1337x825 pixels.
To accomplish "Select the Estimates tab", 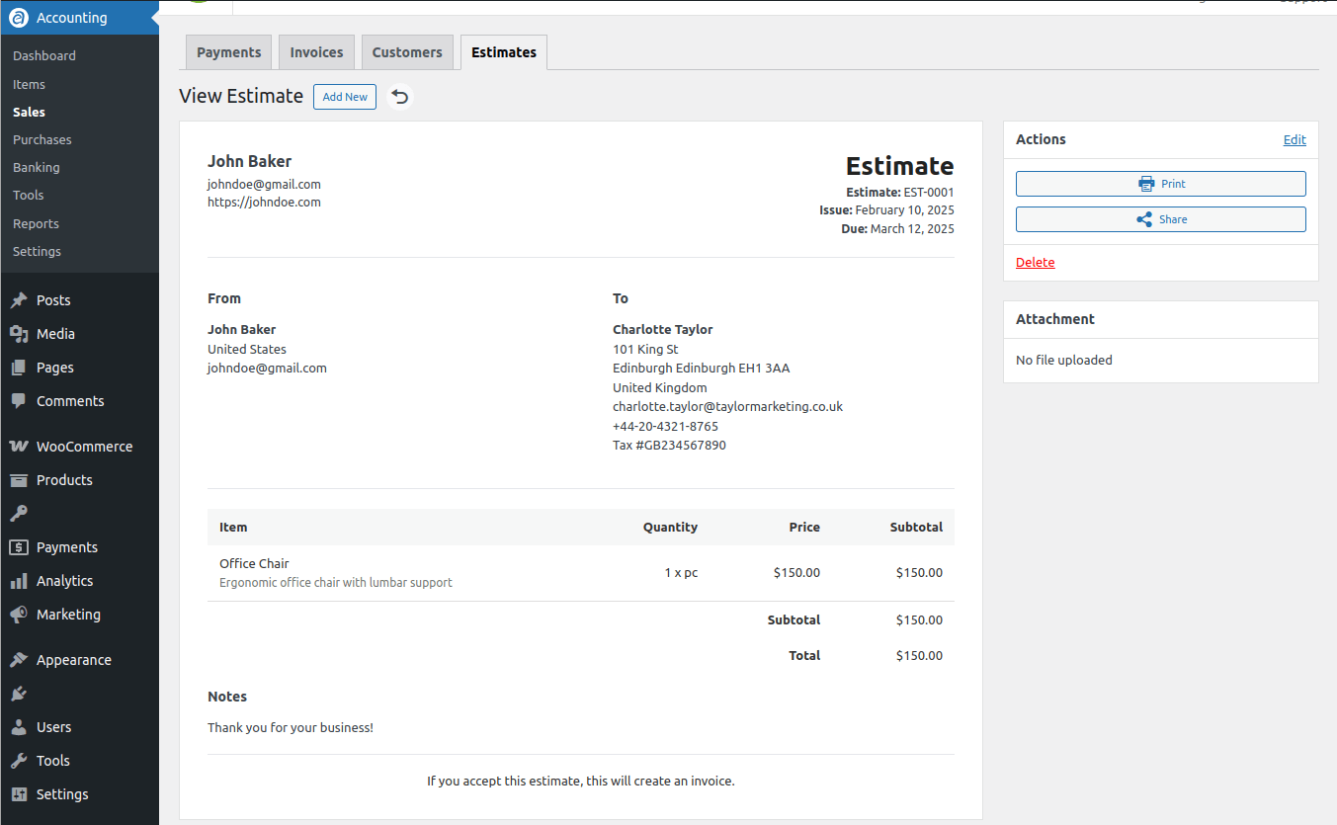I will [x=504, y=52].
